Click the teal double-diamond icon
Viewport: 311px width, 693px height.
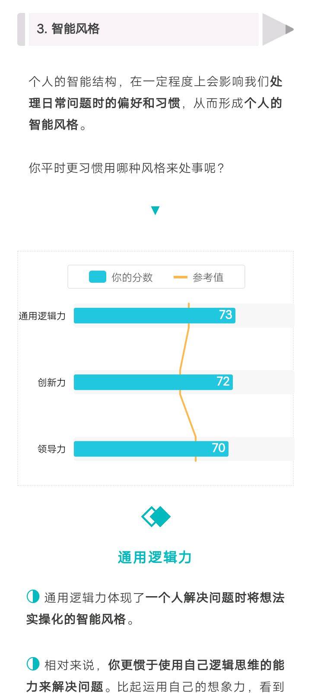(x=155, y=516)
